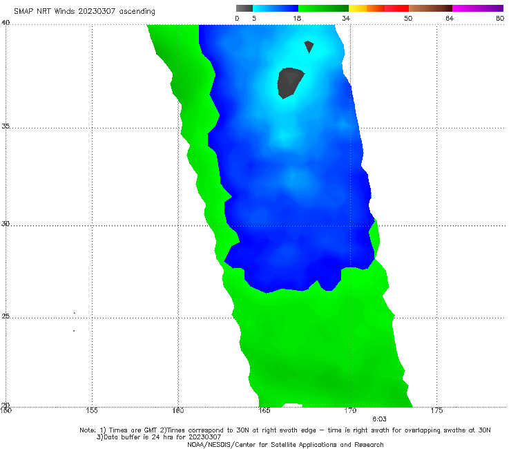
Task: Click the latitude label '35'
Action: pos(6,126)
